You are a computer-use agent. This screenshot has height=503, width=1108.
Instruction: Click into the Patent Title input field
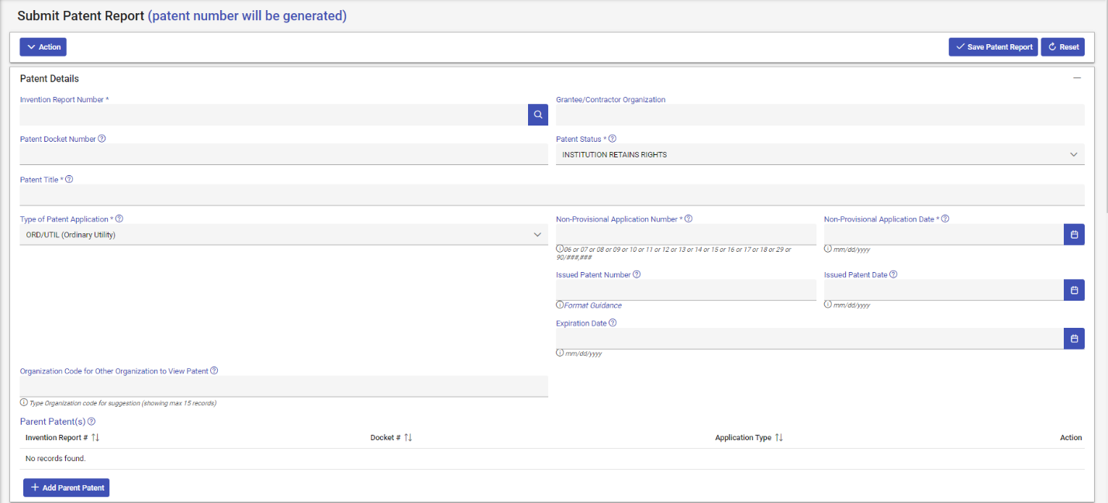552,195
